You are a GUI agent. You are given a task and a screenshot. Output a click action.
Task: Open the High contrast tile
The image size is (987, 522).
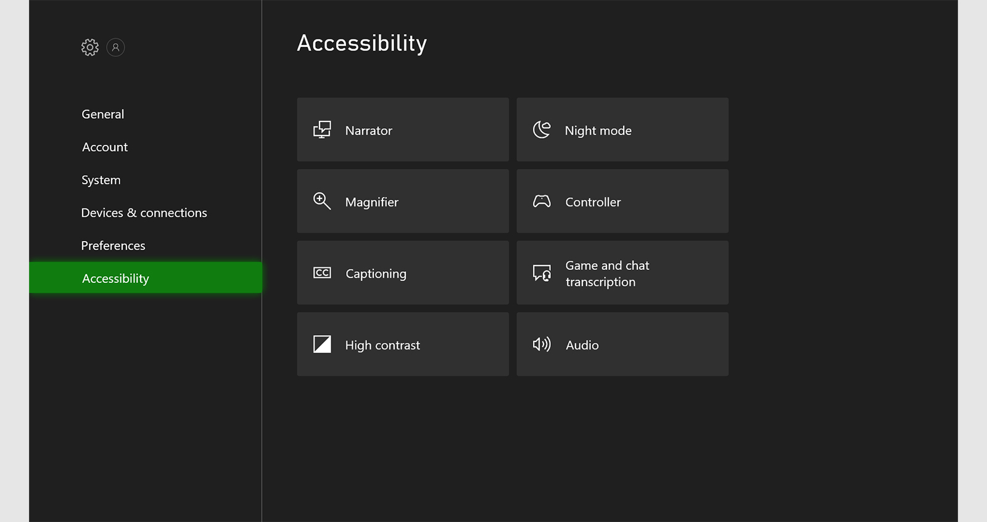[403, 344]
